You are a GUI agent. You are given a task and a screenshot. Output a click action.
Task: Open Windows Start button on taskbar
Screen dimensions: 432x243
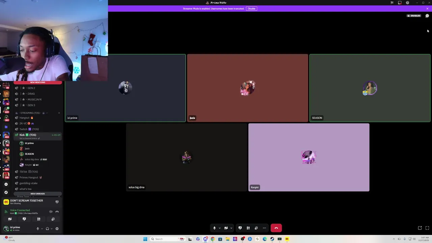(x=145, y=239)
